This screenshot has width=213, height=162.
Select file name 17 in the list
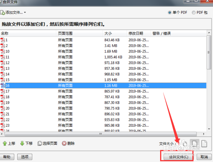point(7,91)
